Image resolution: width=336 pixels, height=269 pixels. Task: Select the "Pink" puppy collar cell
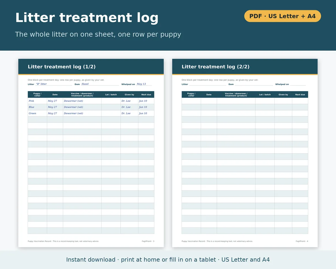(37, 101)
